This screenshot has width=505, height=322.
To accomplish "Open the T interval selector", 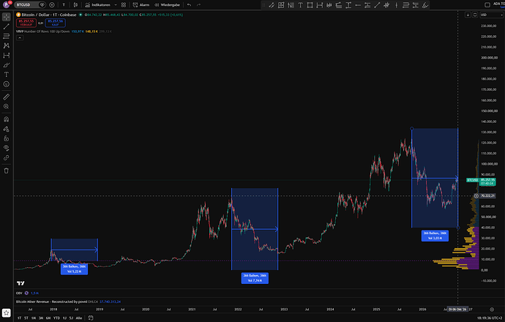I will (x=64, y=5).
